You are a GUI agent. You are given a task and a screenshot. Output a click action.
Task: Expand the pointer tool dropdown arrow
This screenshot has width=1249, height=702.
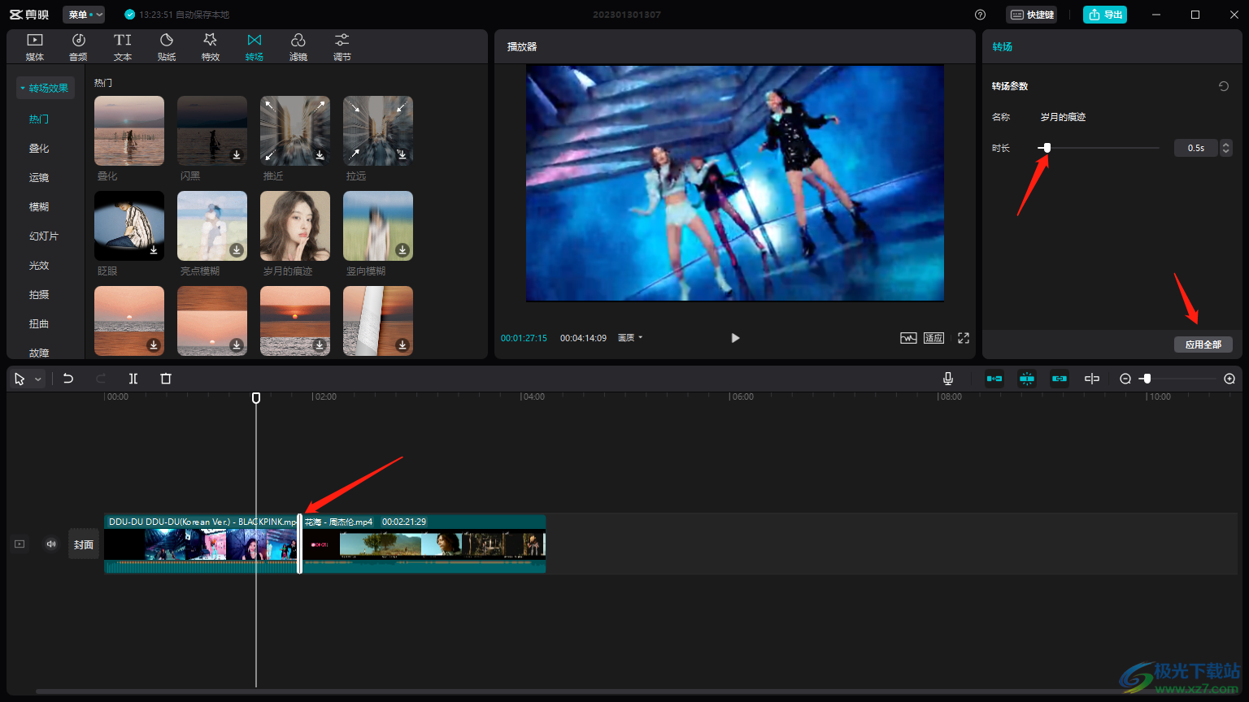(37, 379)
